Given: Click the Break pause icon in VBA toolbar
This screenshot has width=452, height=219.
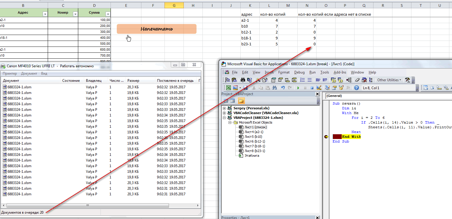Looking at the screenshot, I should (305, 88).
